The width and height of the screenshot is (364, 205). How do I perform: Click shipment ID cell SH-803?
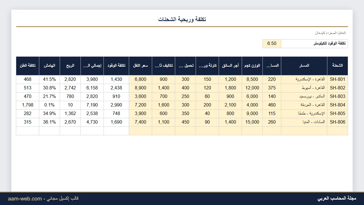pyautogui.click(x=338, y=97)
